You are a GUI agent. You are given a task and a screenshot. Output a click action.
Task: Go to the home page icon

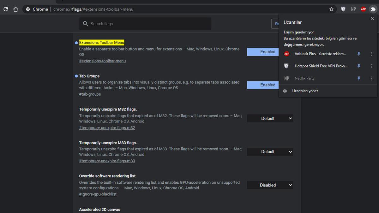click(15, 9)
